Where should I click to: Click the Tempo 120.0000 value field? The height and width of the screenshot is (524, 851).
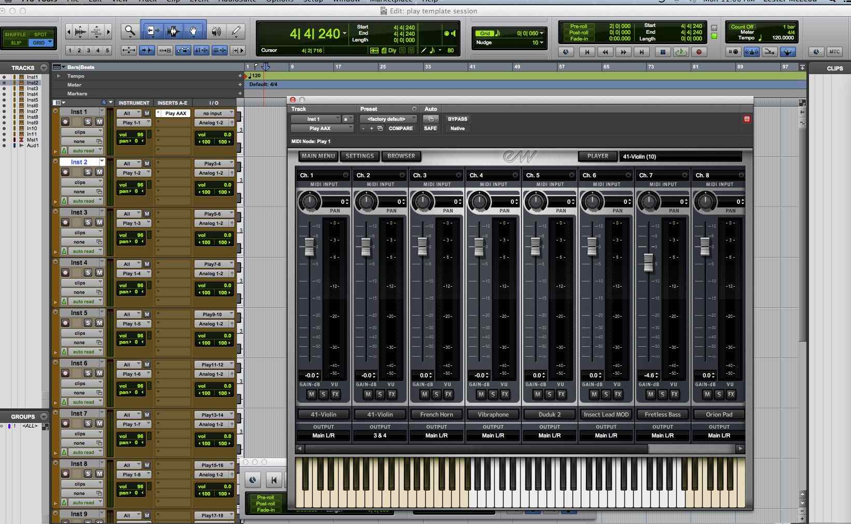point(783,38)
